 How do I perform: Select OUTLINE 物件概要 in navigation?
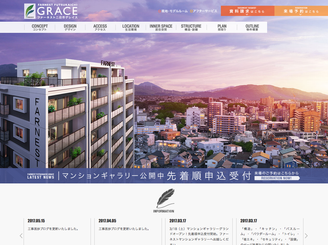point(252,27)
